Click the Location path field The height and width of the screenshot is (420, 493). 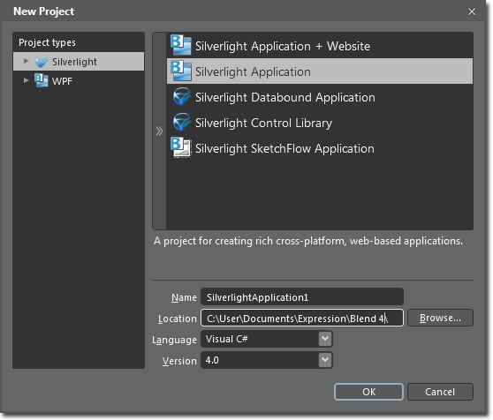302,318
